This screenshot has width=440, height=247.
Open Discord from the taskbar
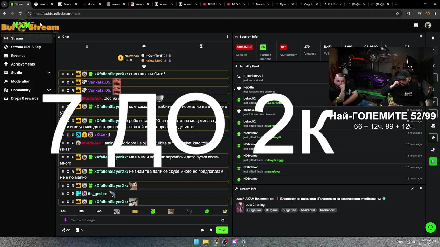coord(234,242)
